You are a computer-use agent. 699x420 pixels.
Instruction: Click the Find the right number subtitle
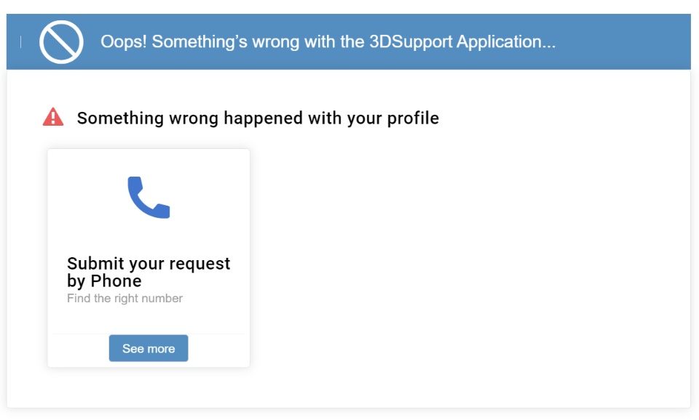[x=125, y=299]
